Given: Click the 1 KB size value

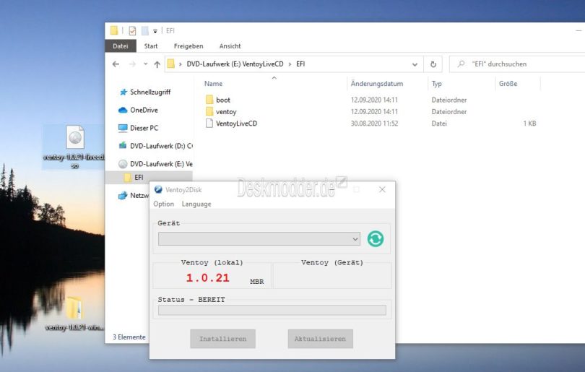Looking at the screenshot, I should [x=529, y=123].
